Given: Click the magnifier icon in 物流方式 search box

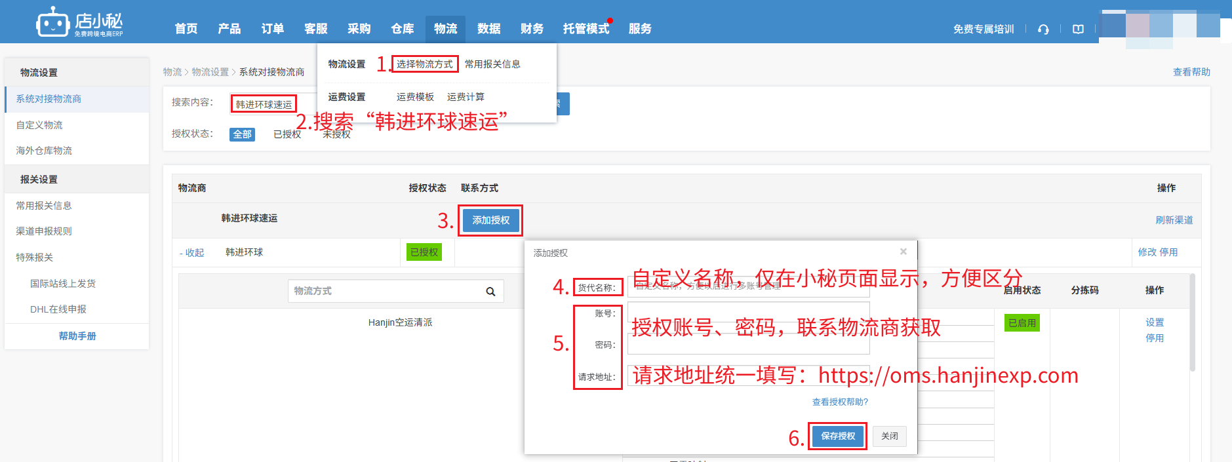Looking at the screenshot, I should point(490,292).
